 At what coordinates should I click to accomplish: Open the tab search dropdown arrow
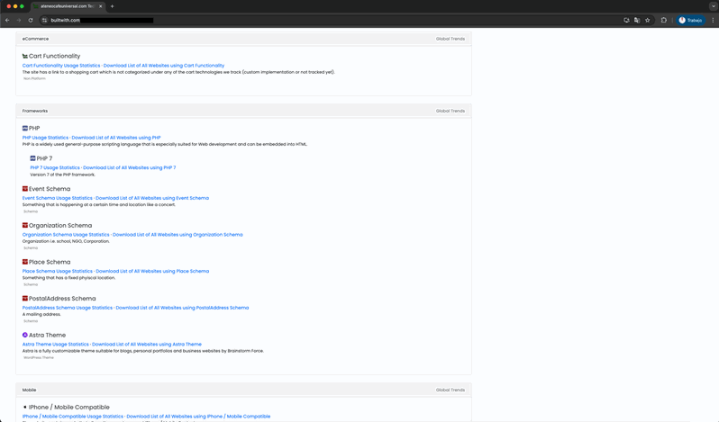tap(713, 6)
